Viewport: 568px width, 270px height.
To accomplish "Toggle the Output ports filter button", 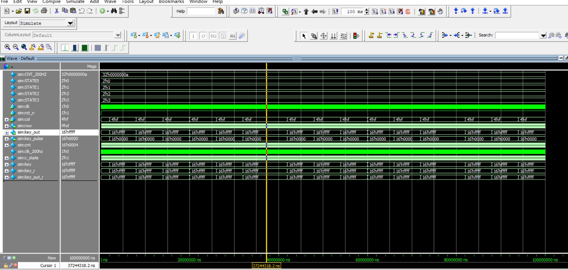I will click(203, 36).
